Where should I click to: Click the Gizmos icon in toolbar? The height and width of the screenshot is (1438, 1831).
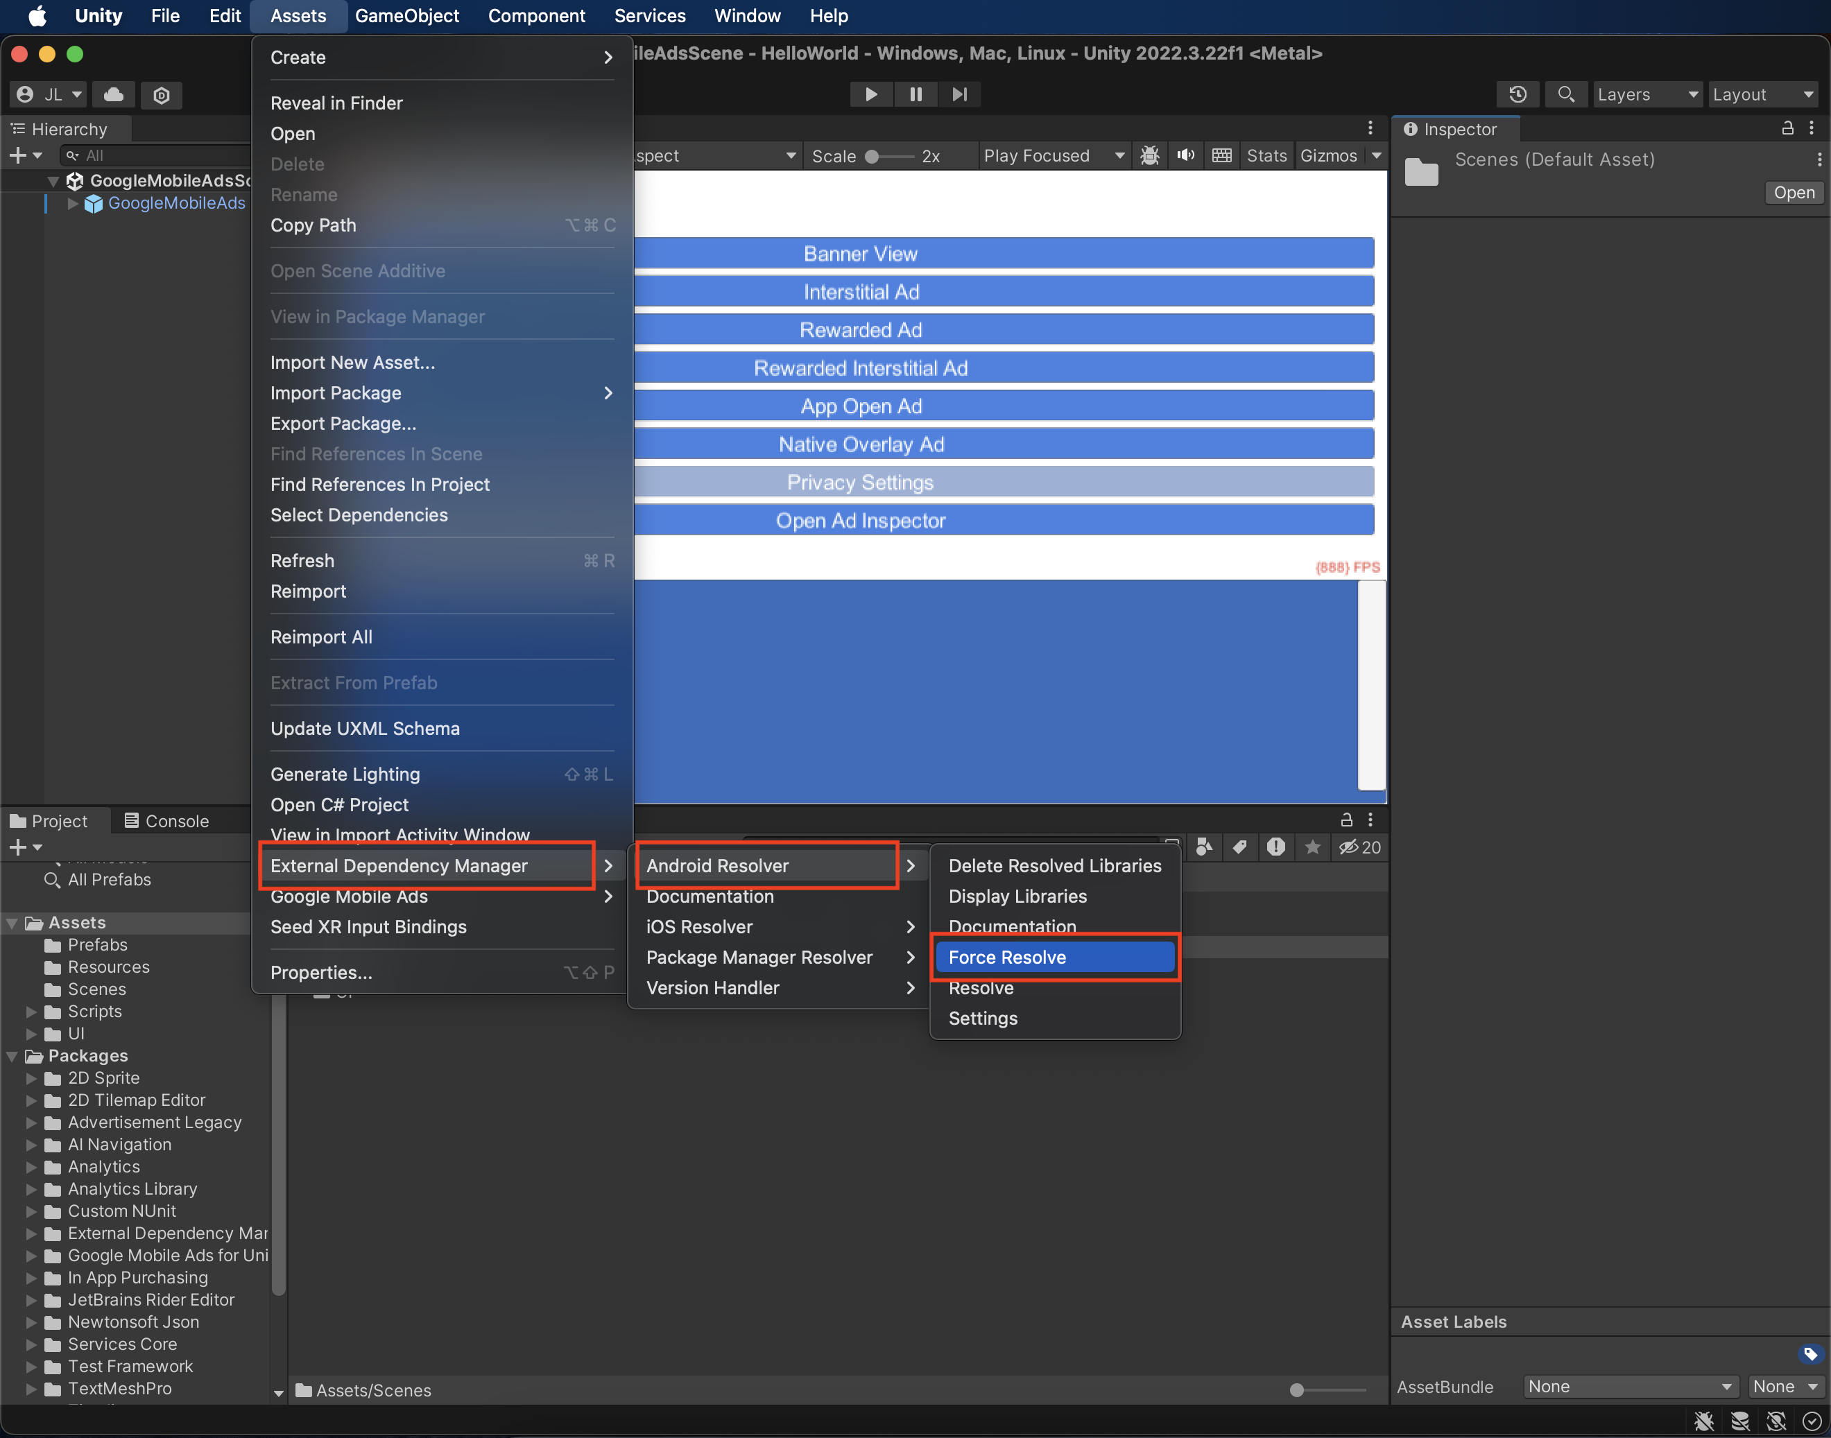[x=1329, y=155]
